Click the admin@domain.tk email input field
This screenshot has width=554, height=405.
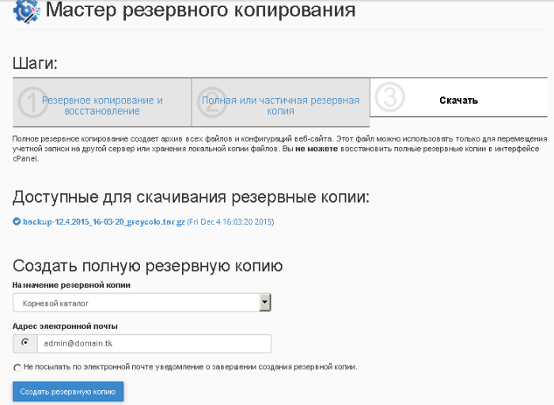click(154, 343)
